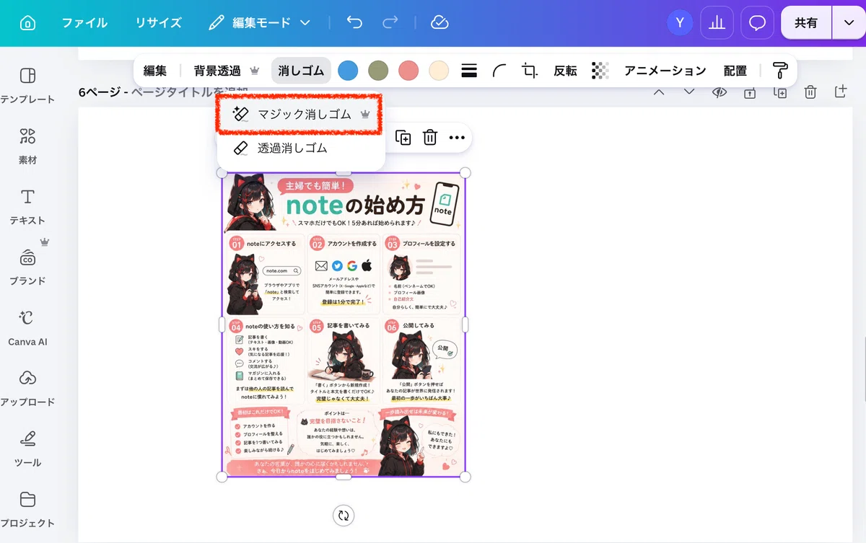Click 反転 flip option

[x=565, y=71]
